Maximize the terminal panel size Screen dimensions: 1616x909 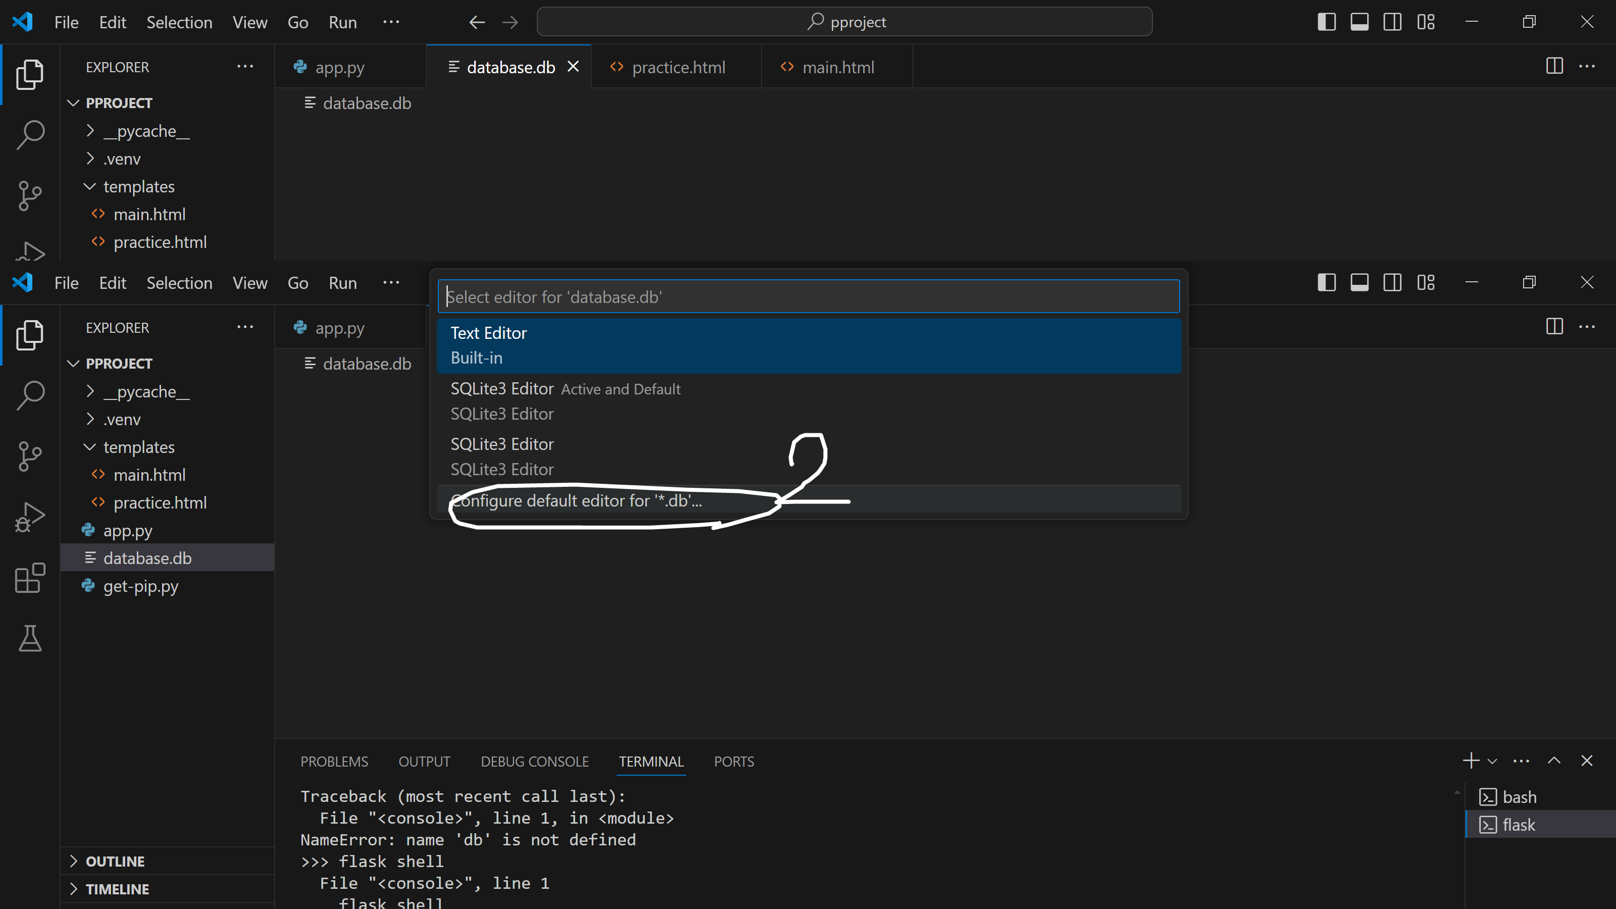(1554, 761)
